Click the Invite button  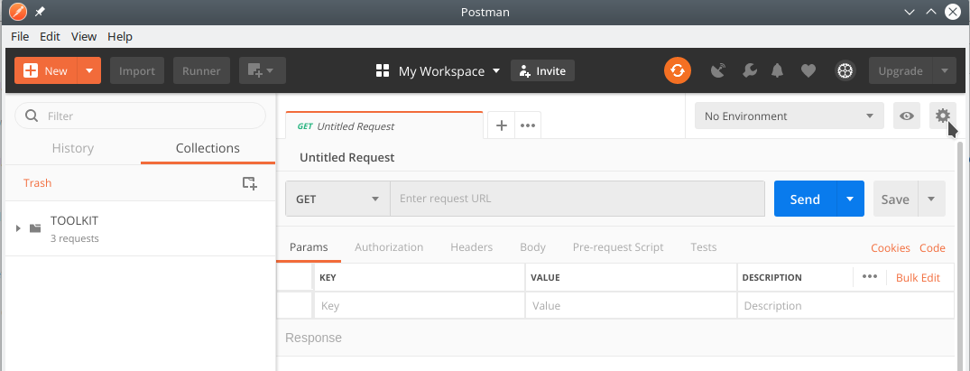(x=542, y=71)
